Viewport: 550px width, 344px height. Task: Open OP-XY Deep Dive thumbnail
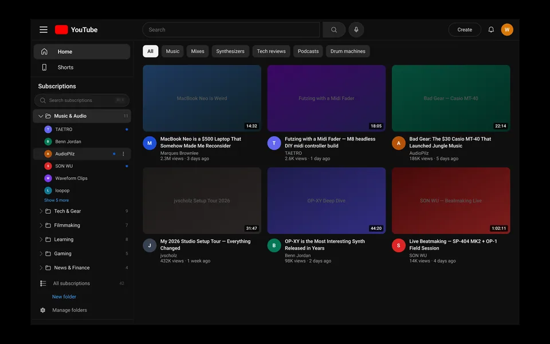pos(326,201)
